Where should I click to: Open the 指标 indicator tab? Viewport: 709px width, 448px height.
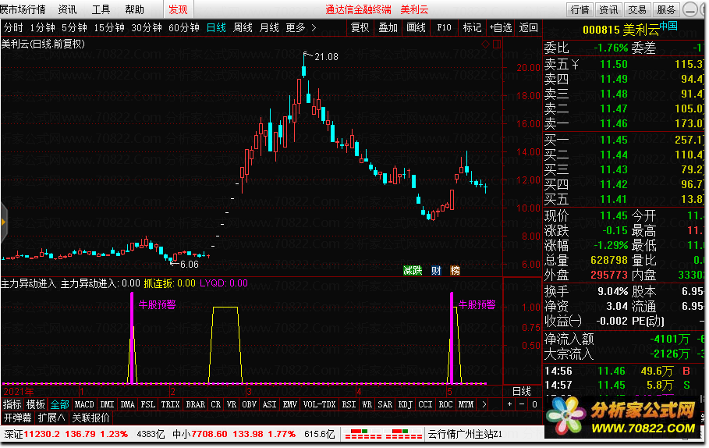[x=12, y=404]
